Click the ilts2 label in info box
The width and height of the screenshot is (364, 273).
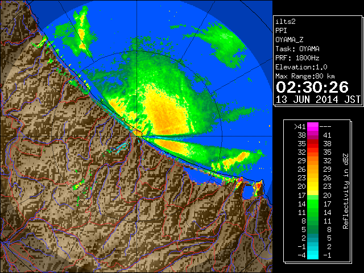[286, 22]
